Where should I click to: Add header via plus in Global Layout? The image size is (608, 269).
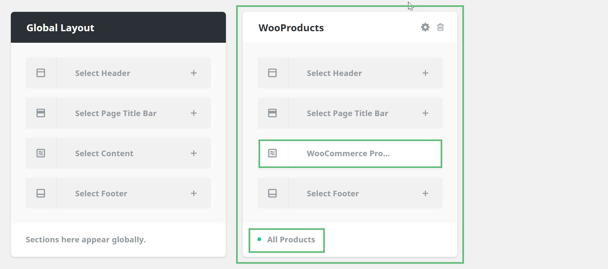(x=194, y=73)
